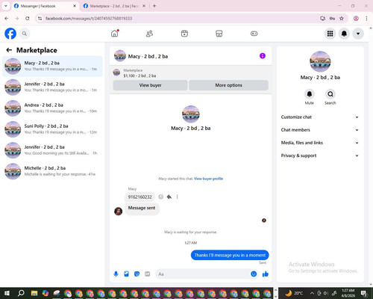The height and width of the screenshot is (299, 373).
Task: Send a thumbs-up like
Action: 266,274
